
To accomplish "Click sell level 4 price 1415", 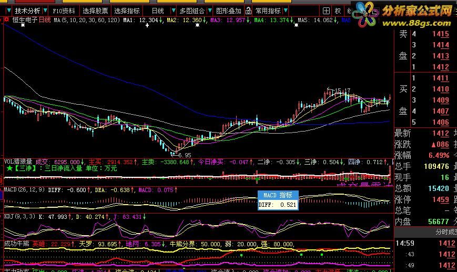I will pos(441,34).
